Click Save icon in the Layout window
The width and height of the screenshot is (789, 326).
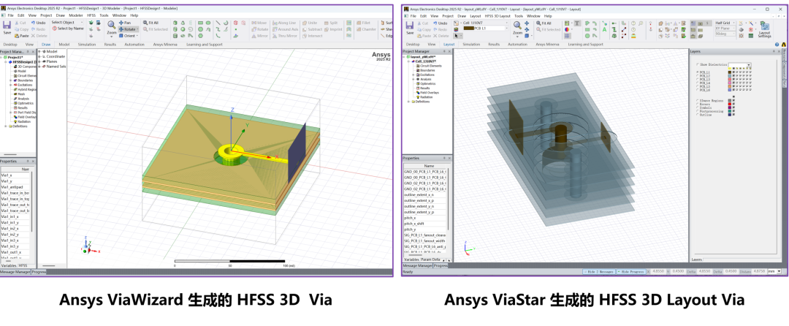[x=410, y=26]
